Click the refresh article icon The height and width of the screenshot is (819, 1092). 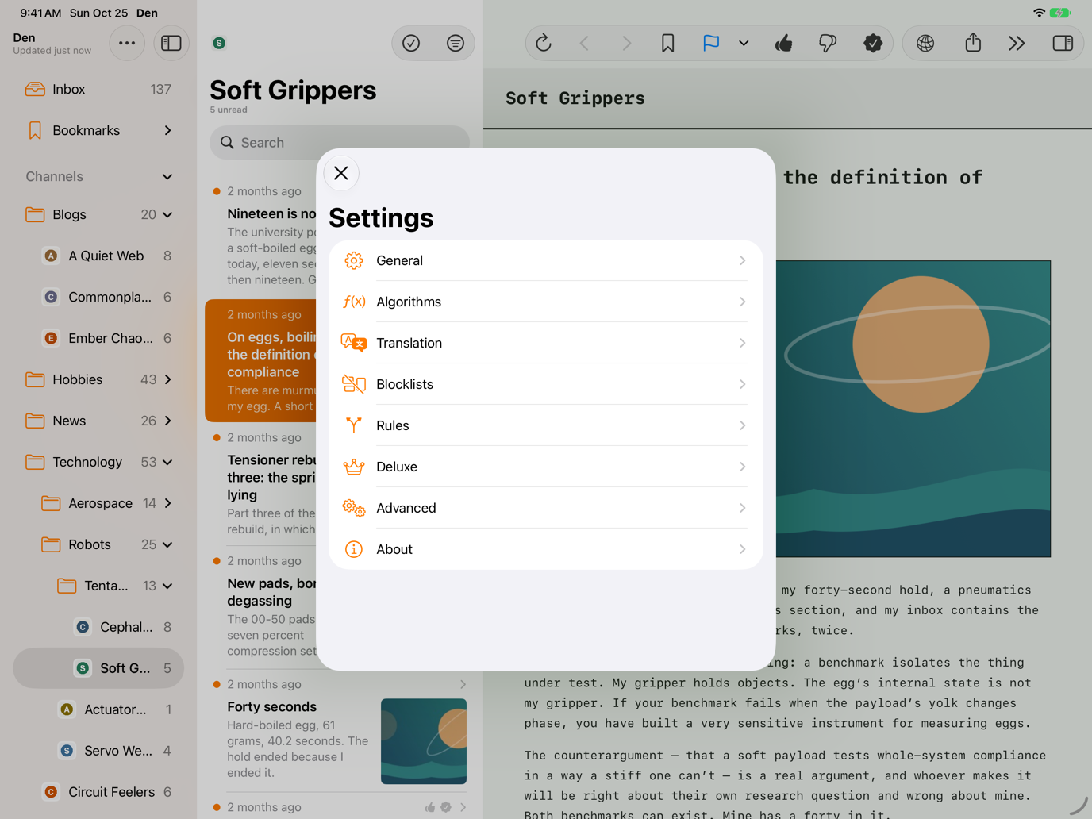544,43
